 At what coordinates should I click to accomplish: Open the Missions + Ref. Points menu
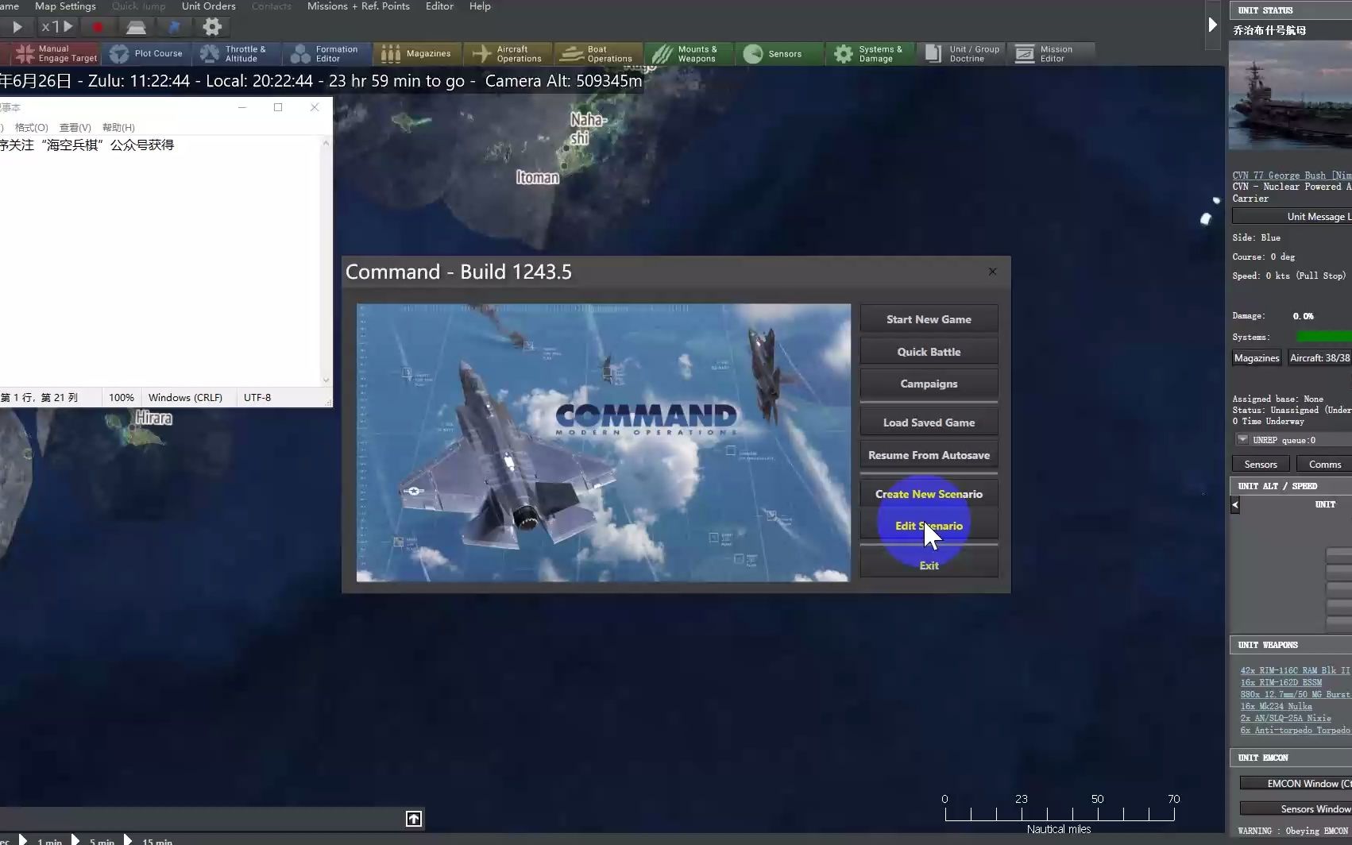358,6
